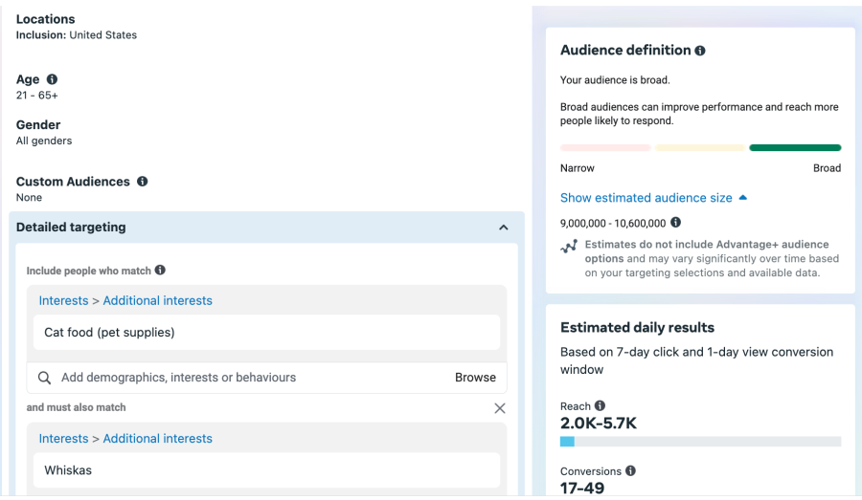Click the search magnifier icon in targeting field
The height and width of the screenshot is (500, 862).
pyautogui.click(x=44, y=378)
